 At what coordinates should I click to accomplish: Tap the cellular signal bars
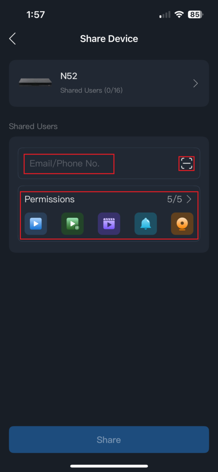165,15
